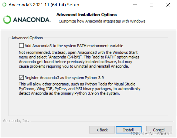Enable the Add Anaconda3 to PATH checkbox

(x=21, y=46)
